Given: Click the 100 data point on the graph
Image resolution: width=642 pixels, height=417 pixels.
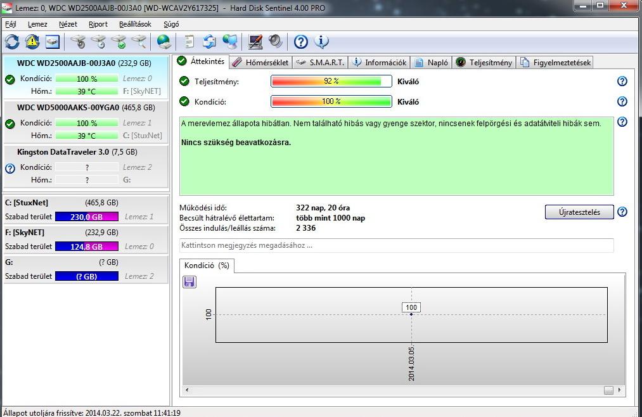Looking at the screenshot, I should pos(411,314).
